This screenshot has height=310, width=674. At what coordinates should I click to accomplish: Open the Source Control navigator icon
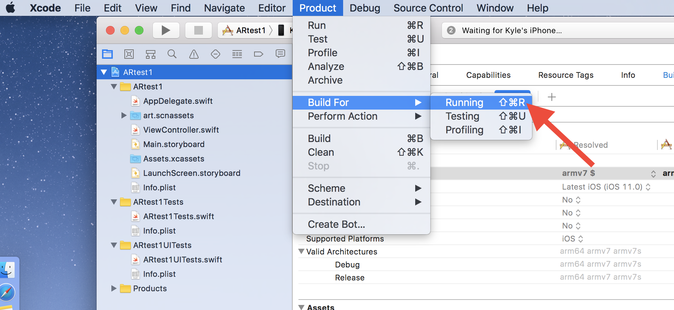(129, 54)
